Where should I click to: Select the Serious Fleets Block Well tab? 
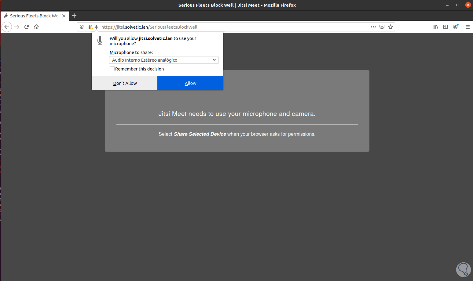(35, 16)
